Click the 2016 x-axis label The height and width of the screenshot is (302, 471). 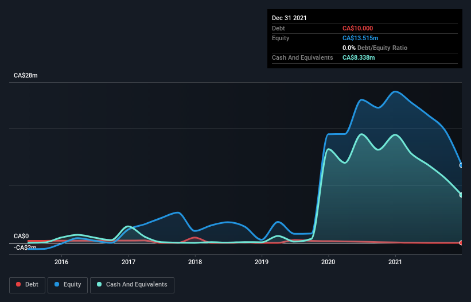pos(61,262)
